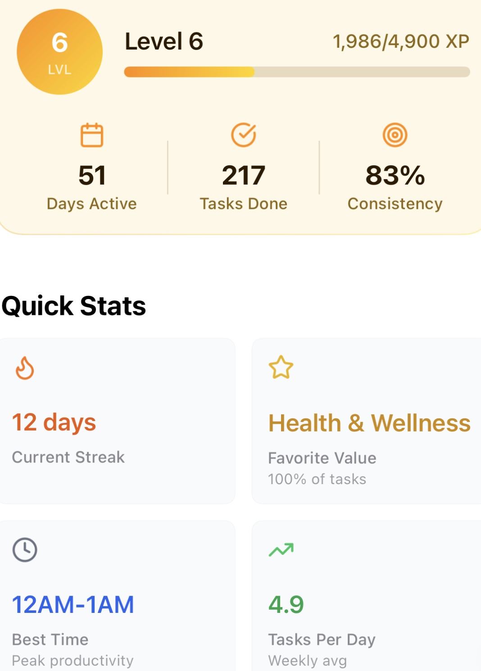Tap the 100% of tasks subtitle
The image size is (481, 671).
coord(317,479)
